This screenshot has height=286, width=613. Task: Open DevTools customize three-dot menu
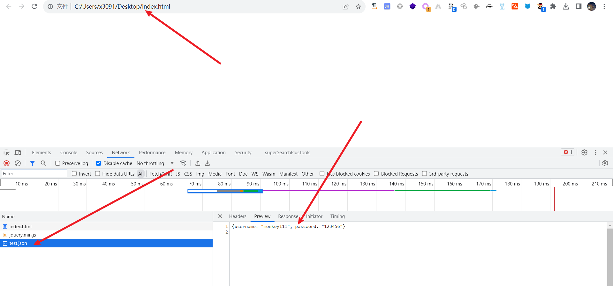[x=595, y=153]
